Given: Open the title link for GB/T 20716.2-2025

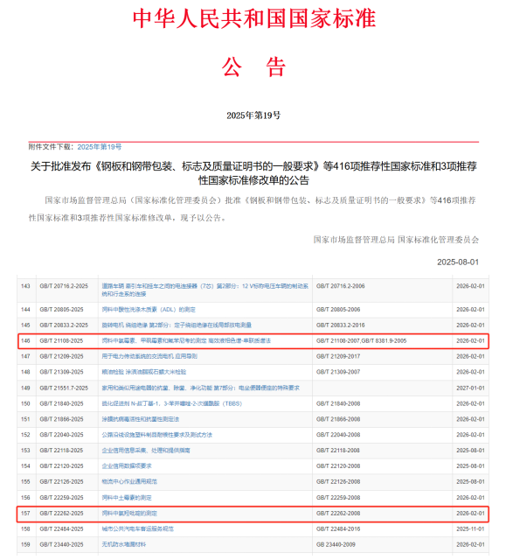Looking at the screenshot, I should [205, 290].
